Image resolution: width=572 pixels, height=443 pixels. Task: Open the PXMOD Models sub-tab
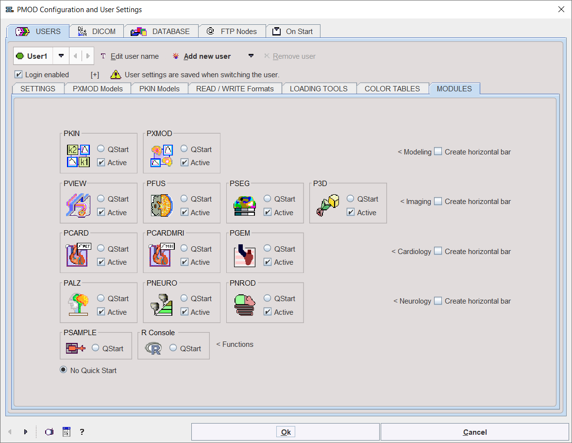(98, 89)
